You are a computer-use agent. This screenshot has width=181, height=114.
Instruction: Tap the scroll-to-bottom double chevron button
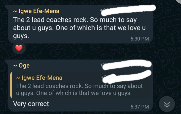(167, 104)
